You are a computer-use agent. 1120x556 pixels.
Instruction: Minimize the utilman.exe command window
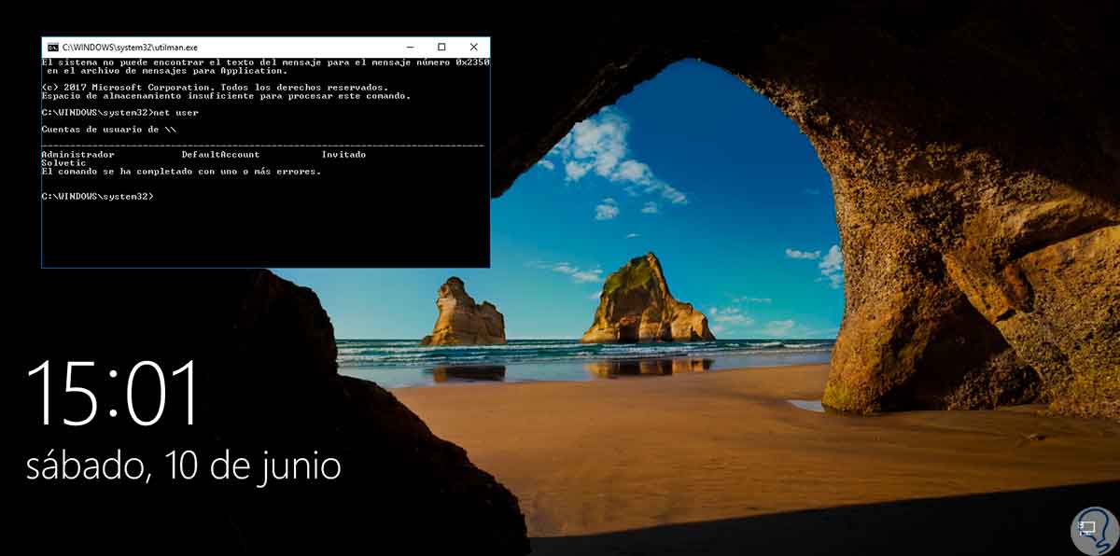[x=410, y=47]
